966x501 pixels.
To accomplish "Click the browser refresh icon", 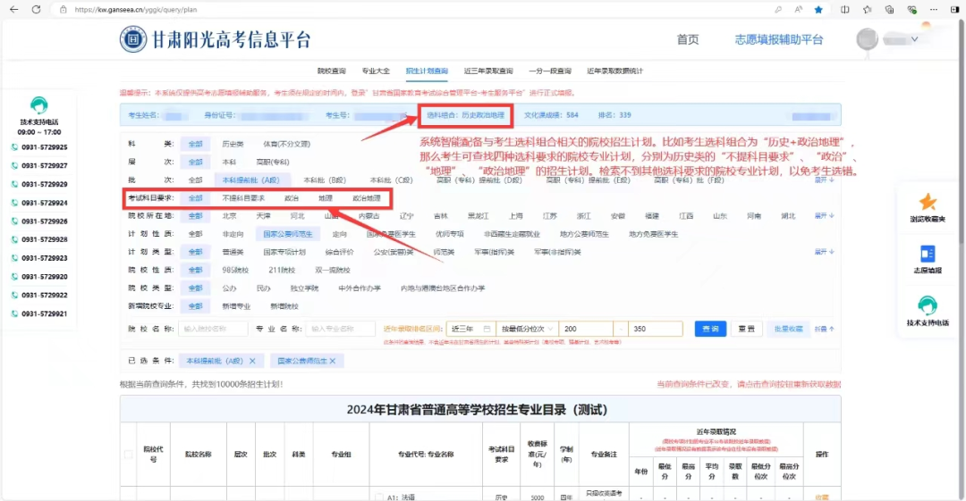I will [37, 9].
